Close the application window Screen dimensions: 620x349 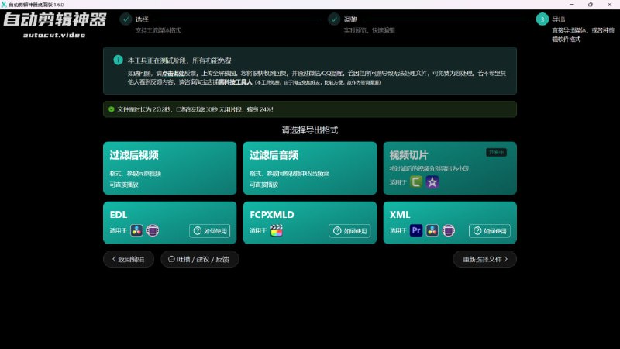pyautogui.click(x=609, y=5)
